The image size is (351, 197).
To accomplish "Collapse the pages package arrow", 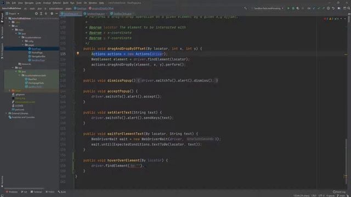I will click(x=22, y=45).
